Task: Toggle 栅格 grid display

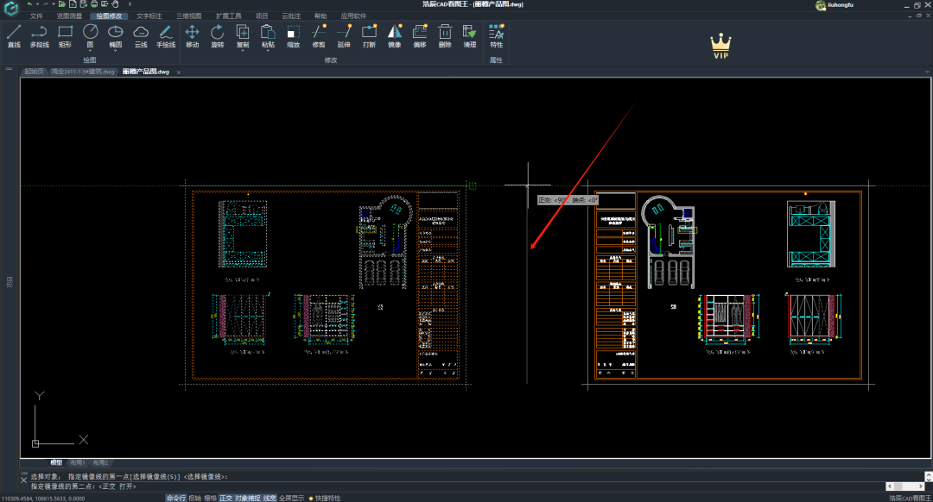Action: pos(210,498)
